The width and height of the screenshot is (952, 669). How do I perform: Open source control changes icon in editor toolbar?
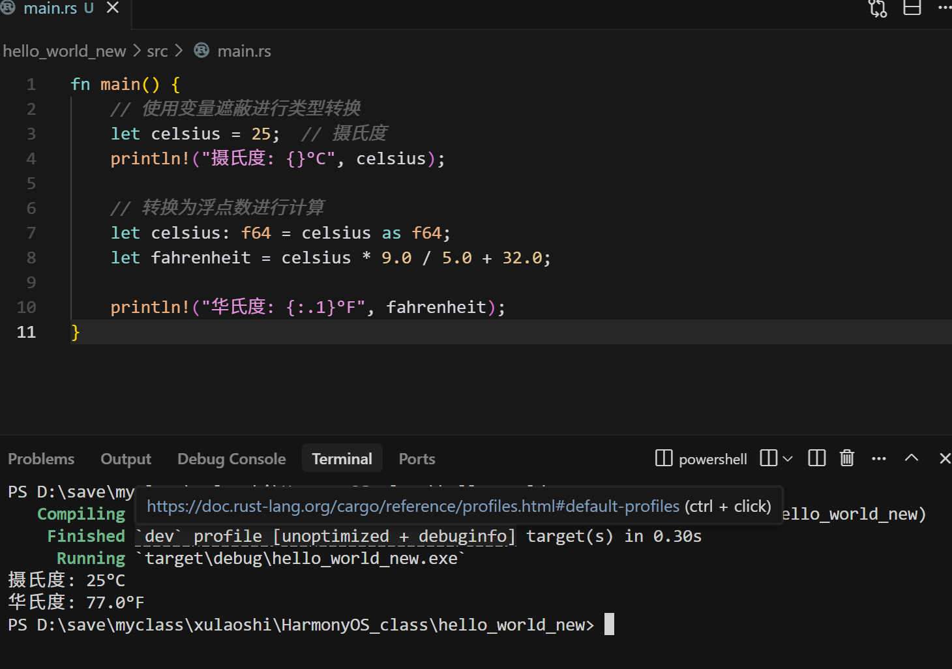(x=878, y=8)
